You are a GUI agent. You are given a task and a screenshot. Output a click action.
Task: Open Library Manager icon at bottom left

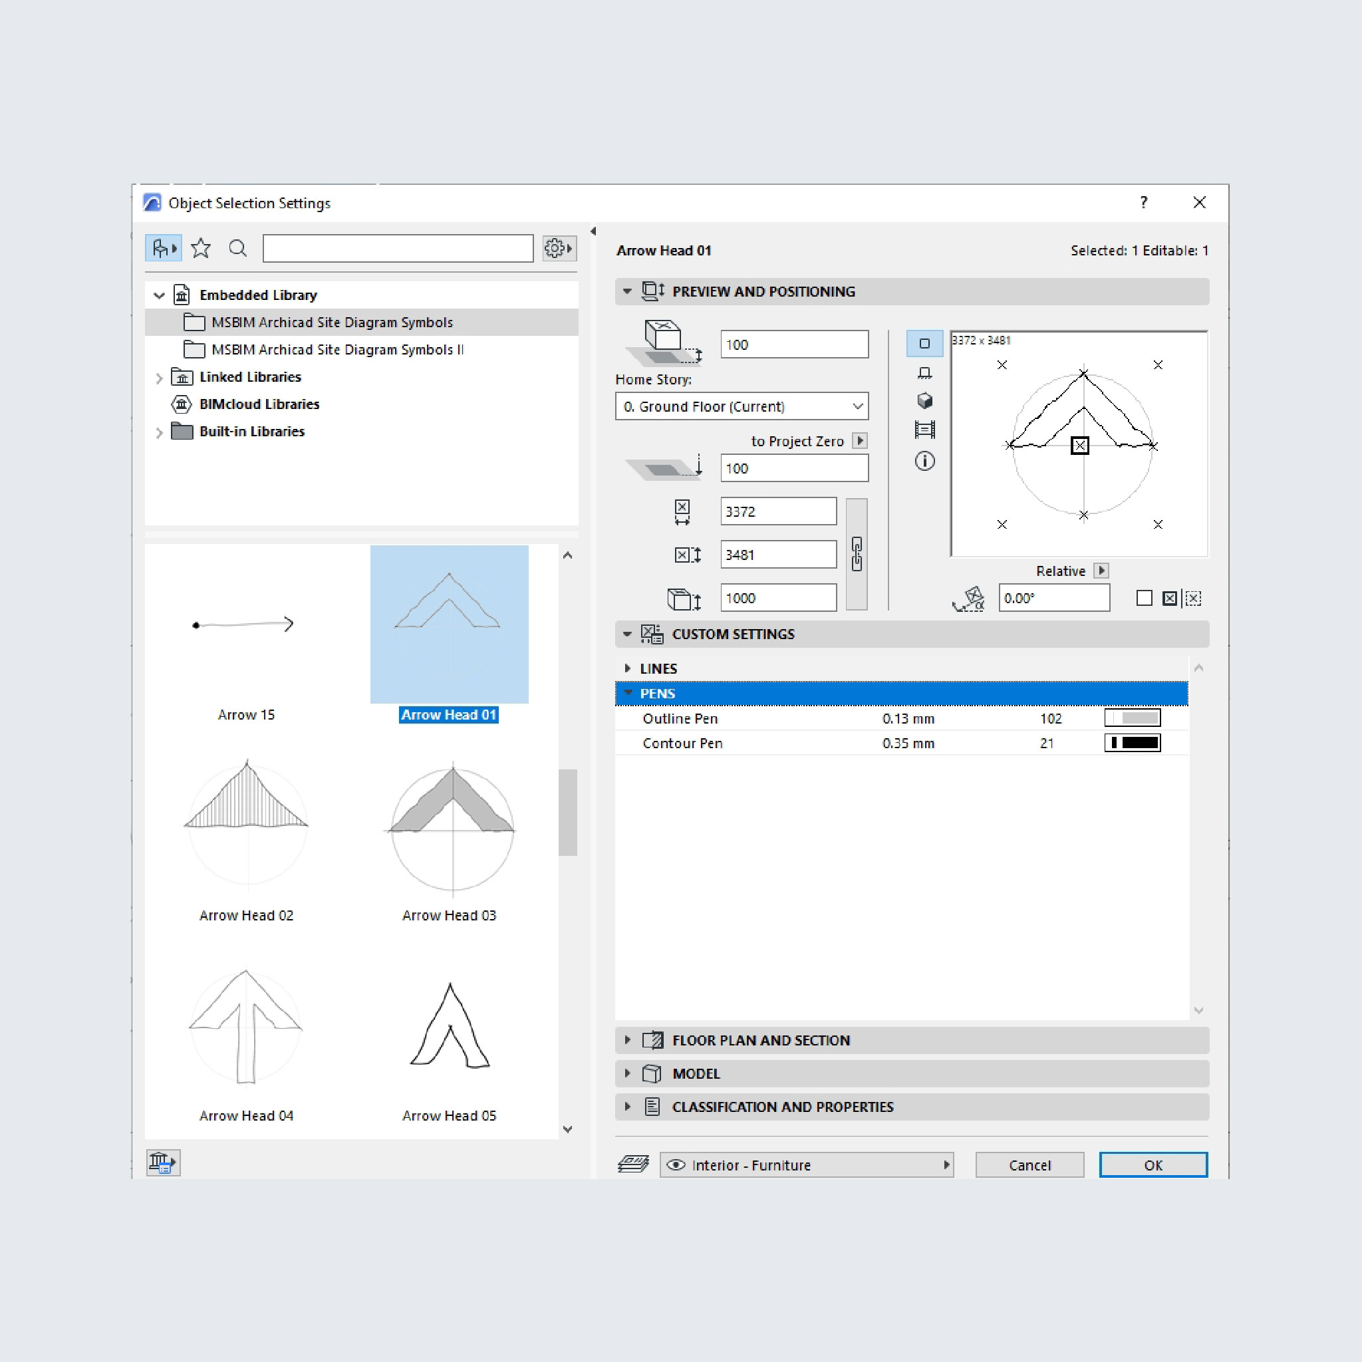click(x=163, y=1162)
